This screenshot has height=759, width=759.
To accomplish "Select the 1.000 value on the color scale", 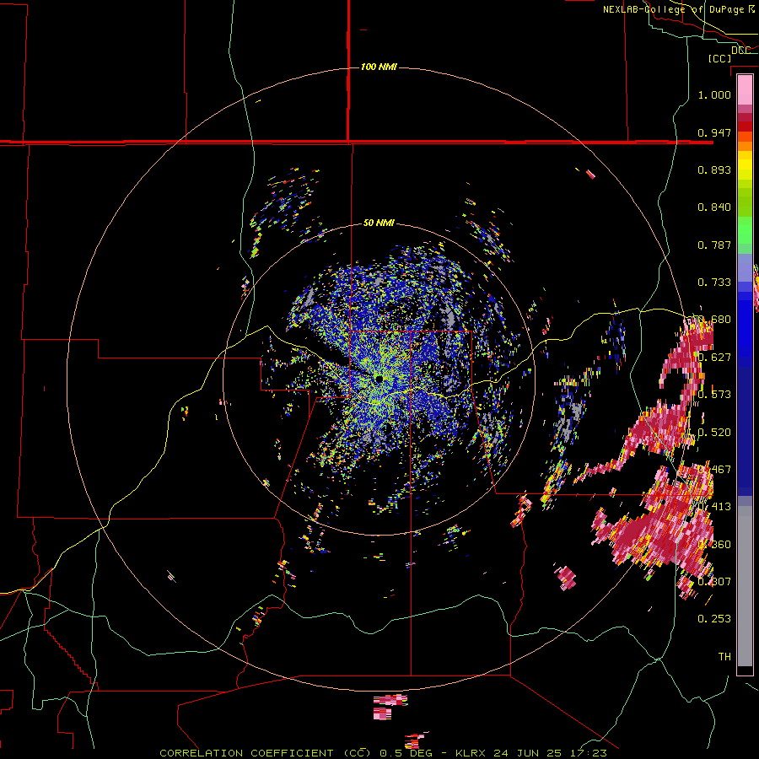I will click(714, 94).
